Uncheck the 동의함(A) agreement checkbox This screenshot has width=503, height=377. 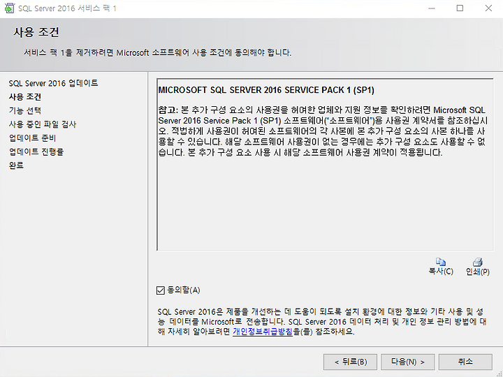pyautogui.click(x=161, y=290)
